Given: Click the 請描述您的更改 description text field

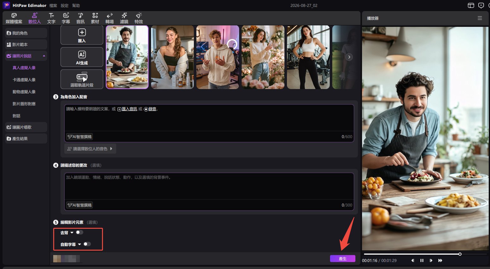Looking at the screenshot, I should pyautogui.click(x=209, y=186).
